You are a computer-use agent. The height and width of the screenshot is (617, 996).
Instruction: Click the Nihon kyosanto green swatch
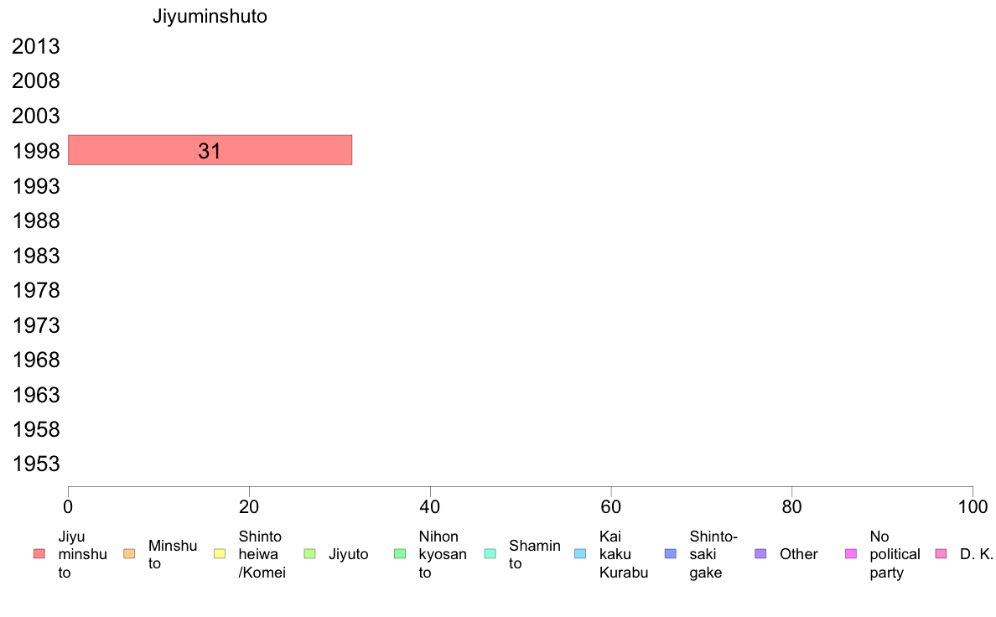400,554
